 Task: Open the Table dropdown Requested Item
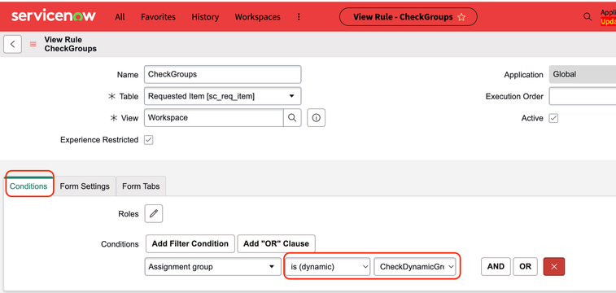click(223, 96)
